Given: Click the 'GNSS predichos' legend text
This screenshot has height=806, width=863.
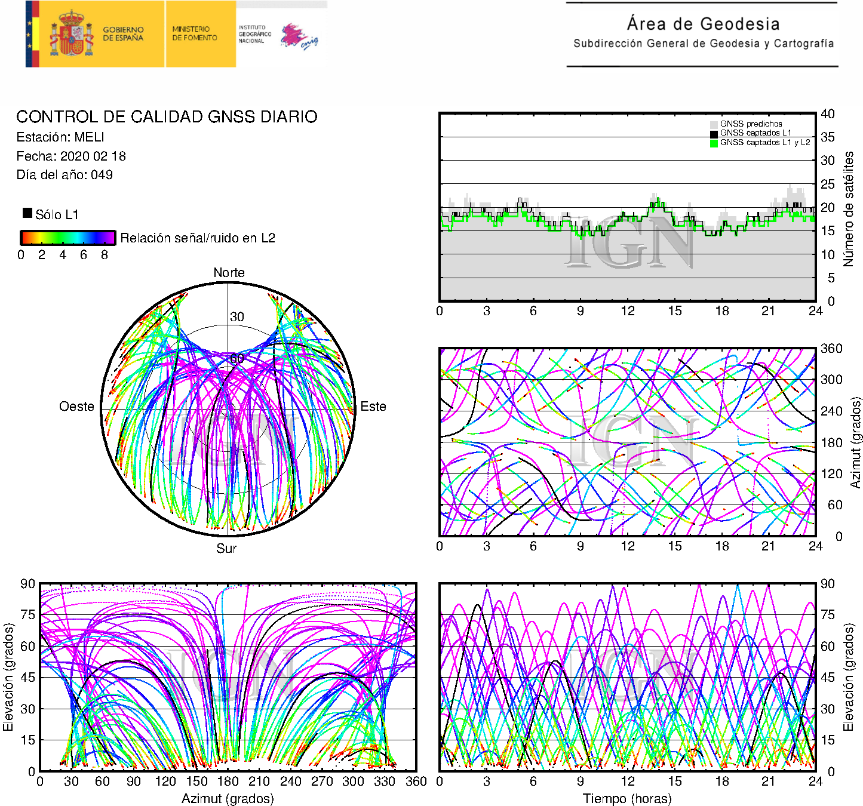Looking at the screenshot, I should [751, 124].
